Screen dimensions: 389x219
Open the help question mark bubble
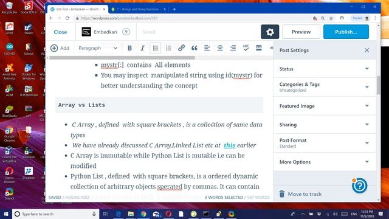[x=359, y=186]
